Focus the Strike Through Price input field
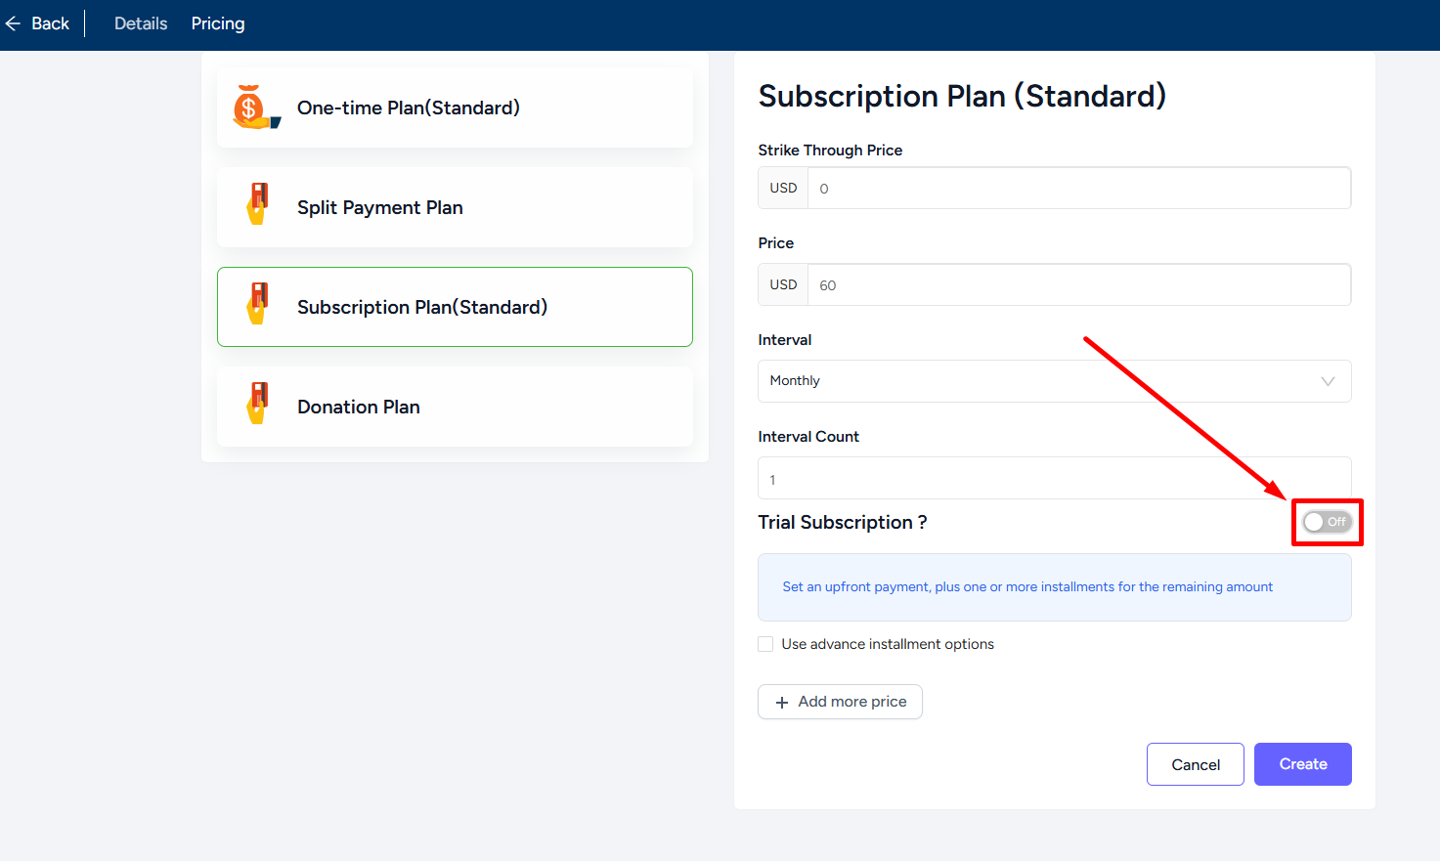 (x=1079, y=188)
